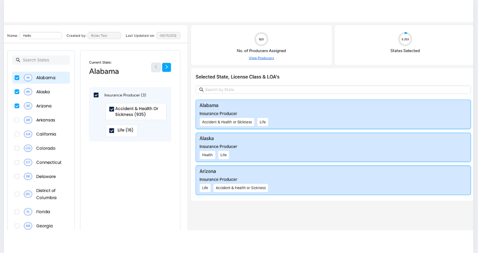Open the View Producers link

coord(261,58)
